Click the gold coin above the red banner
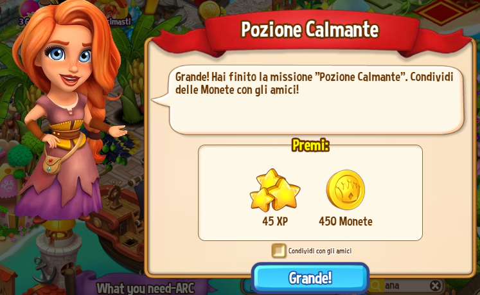The height and width of the screenshot is (295, 480). click(209, 10)
